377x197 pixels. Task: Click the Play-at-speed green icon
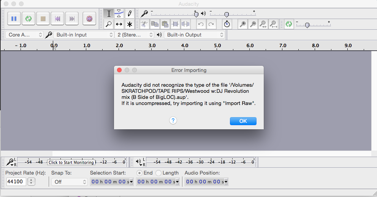point(289,24)
